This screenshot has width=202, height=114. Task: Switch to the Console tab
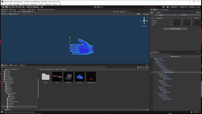coord(13,9)
